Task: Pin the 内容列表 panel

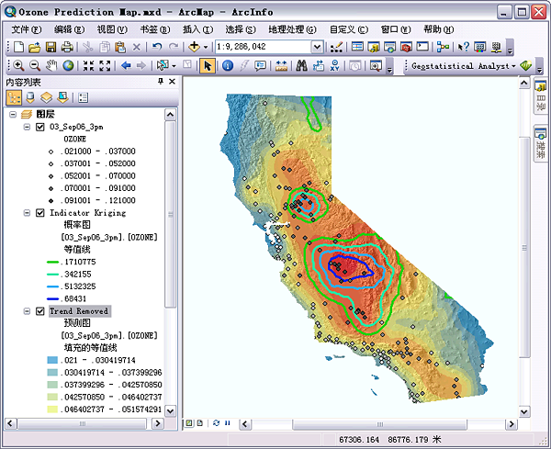Action: coord(161,82)
